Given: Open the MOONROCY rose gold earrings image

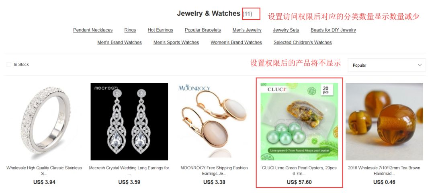Looking at the screenshot, I should pos(214,121).
